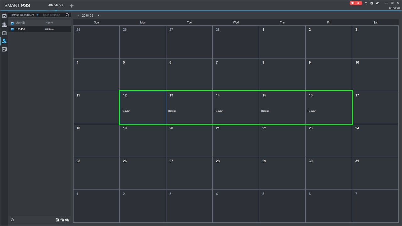Open the user account icon in title bar

366,3
